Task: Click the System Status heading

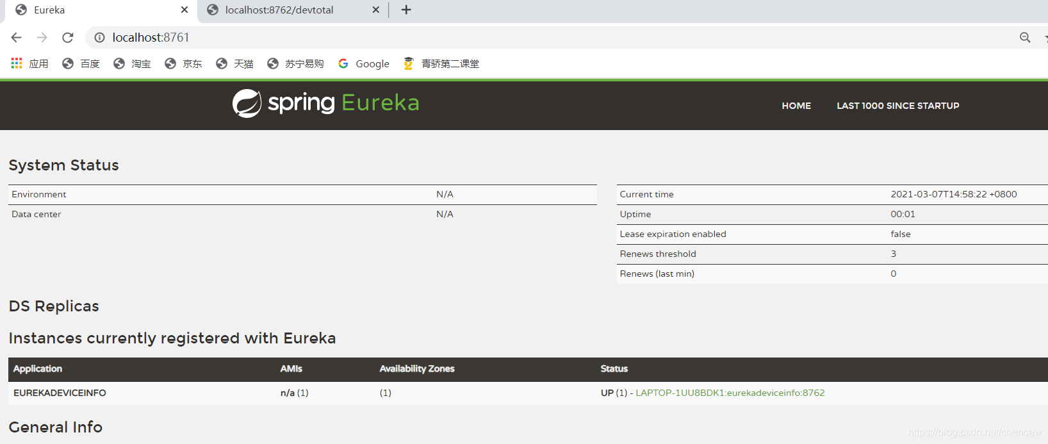Action: point(63,165)
